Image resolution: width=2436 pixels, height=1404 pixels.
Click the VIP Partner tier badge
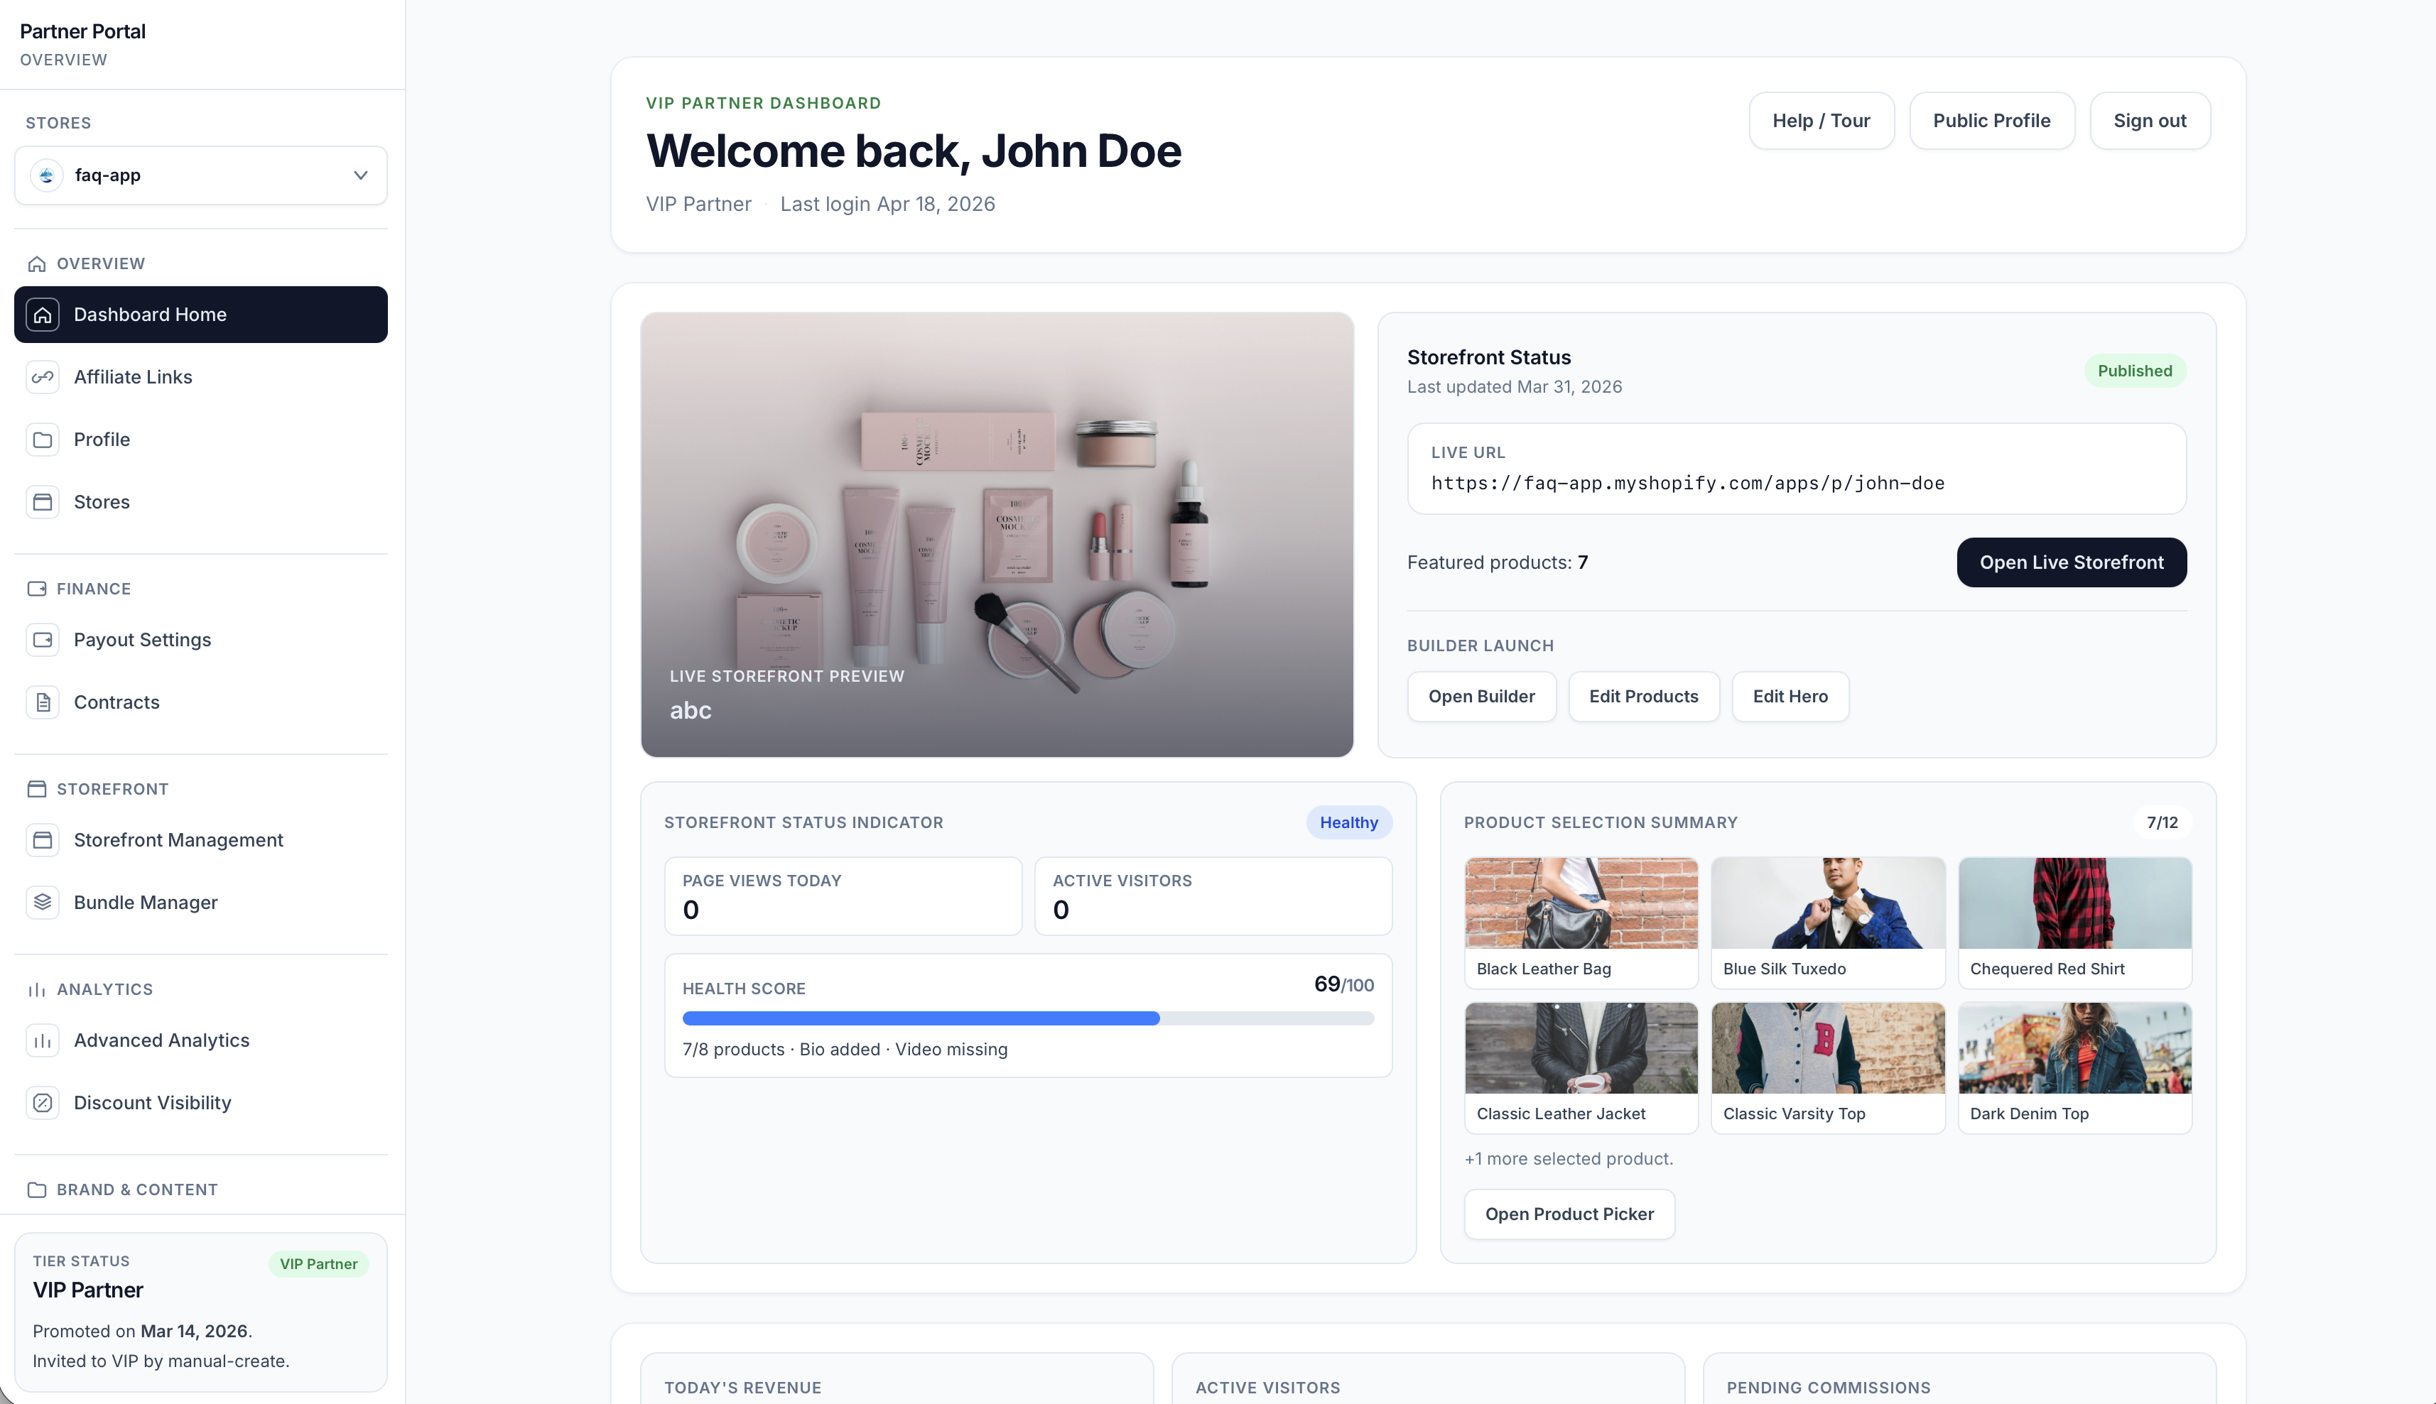coord(318,1264)
